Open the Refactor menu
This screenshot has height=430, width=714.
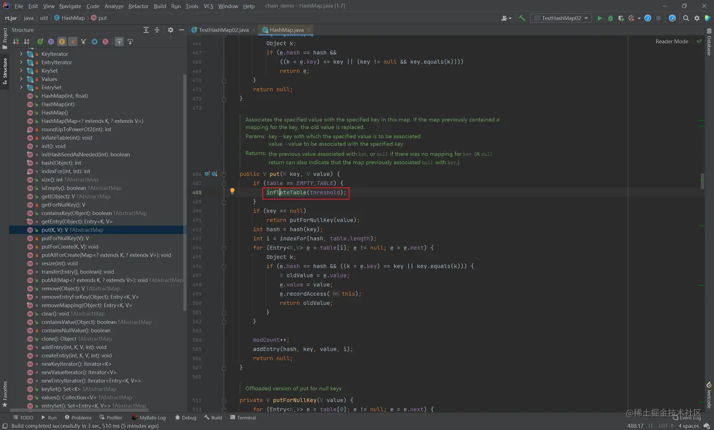pos(138,6)
